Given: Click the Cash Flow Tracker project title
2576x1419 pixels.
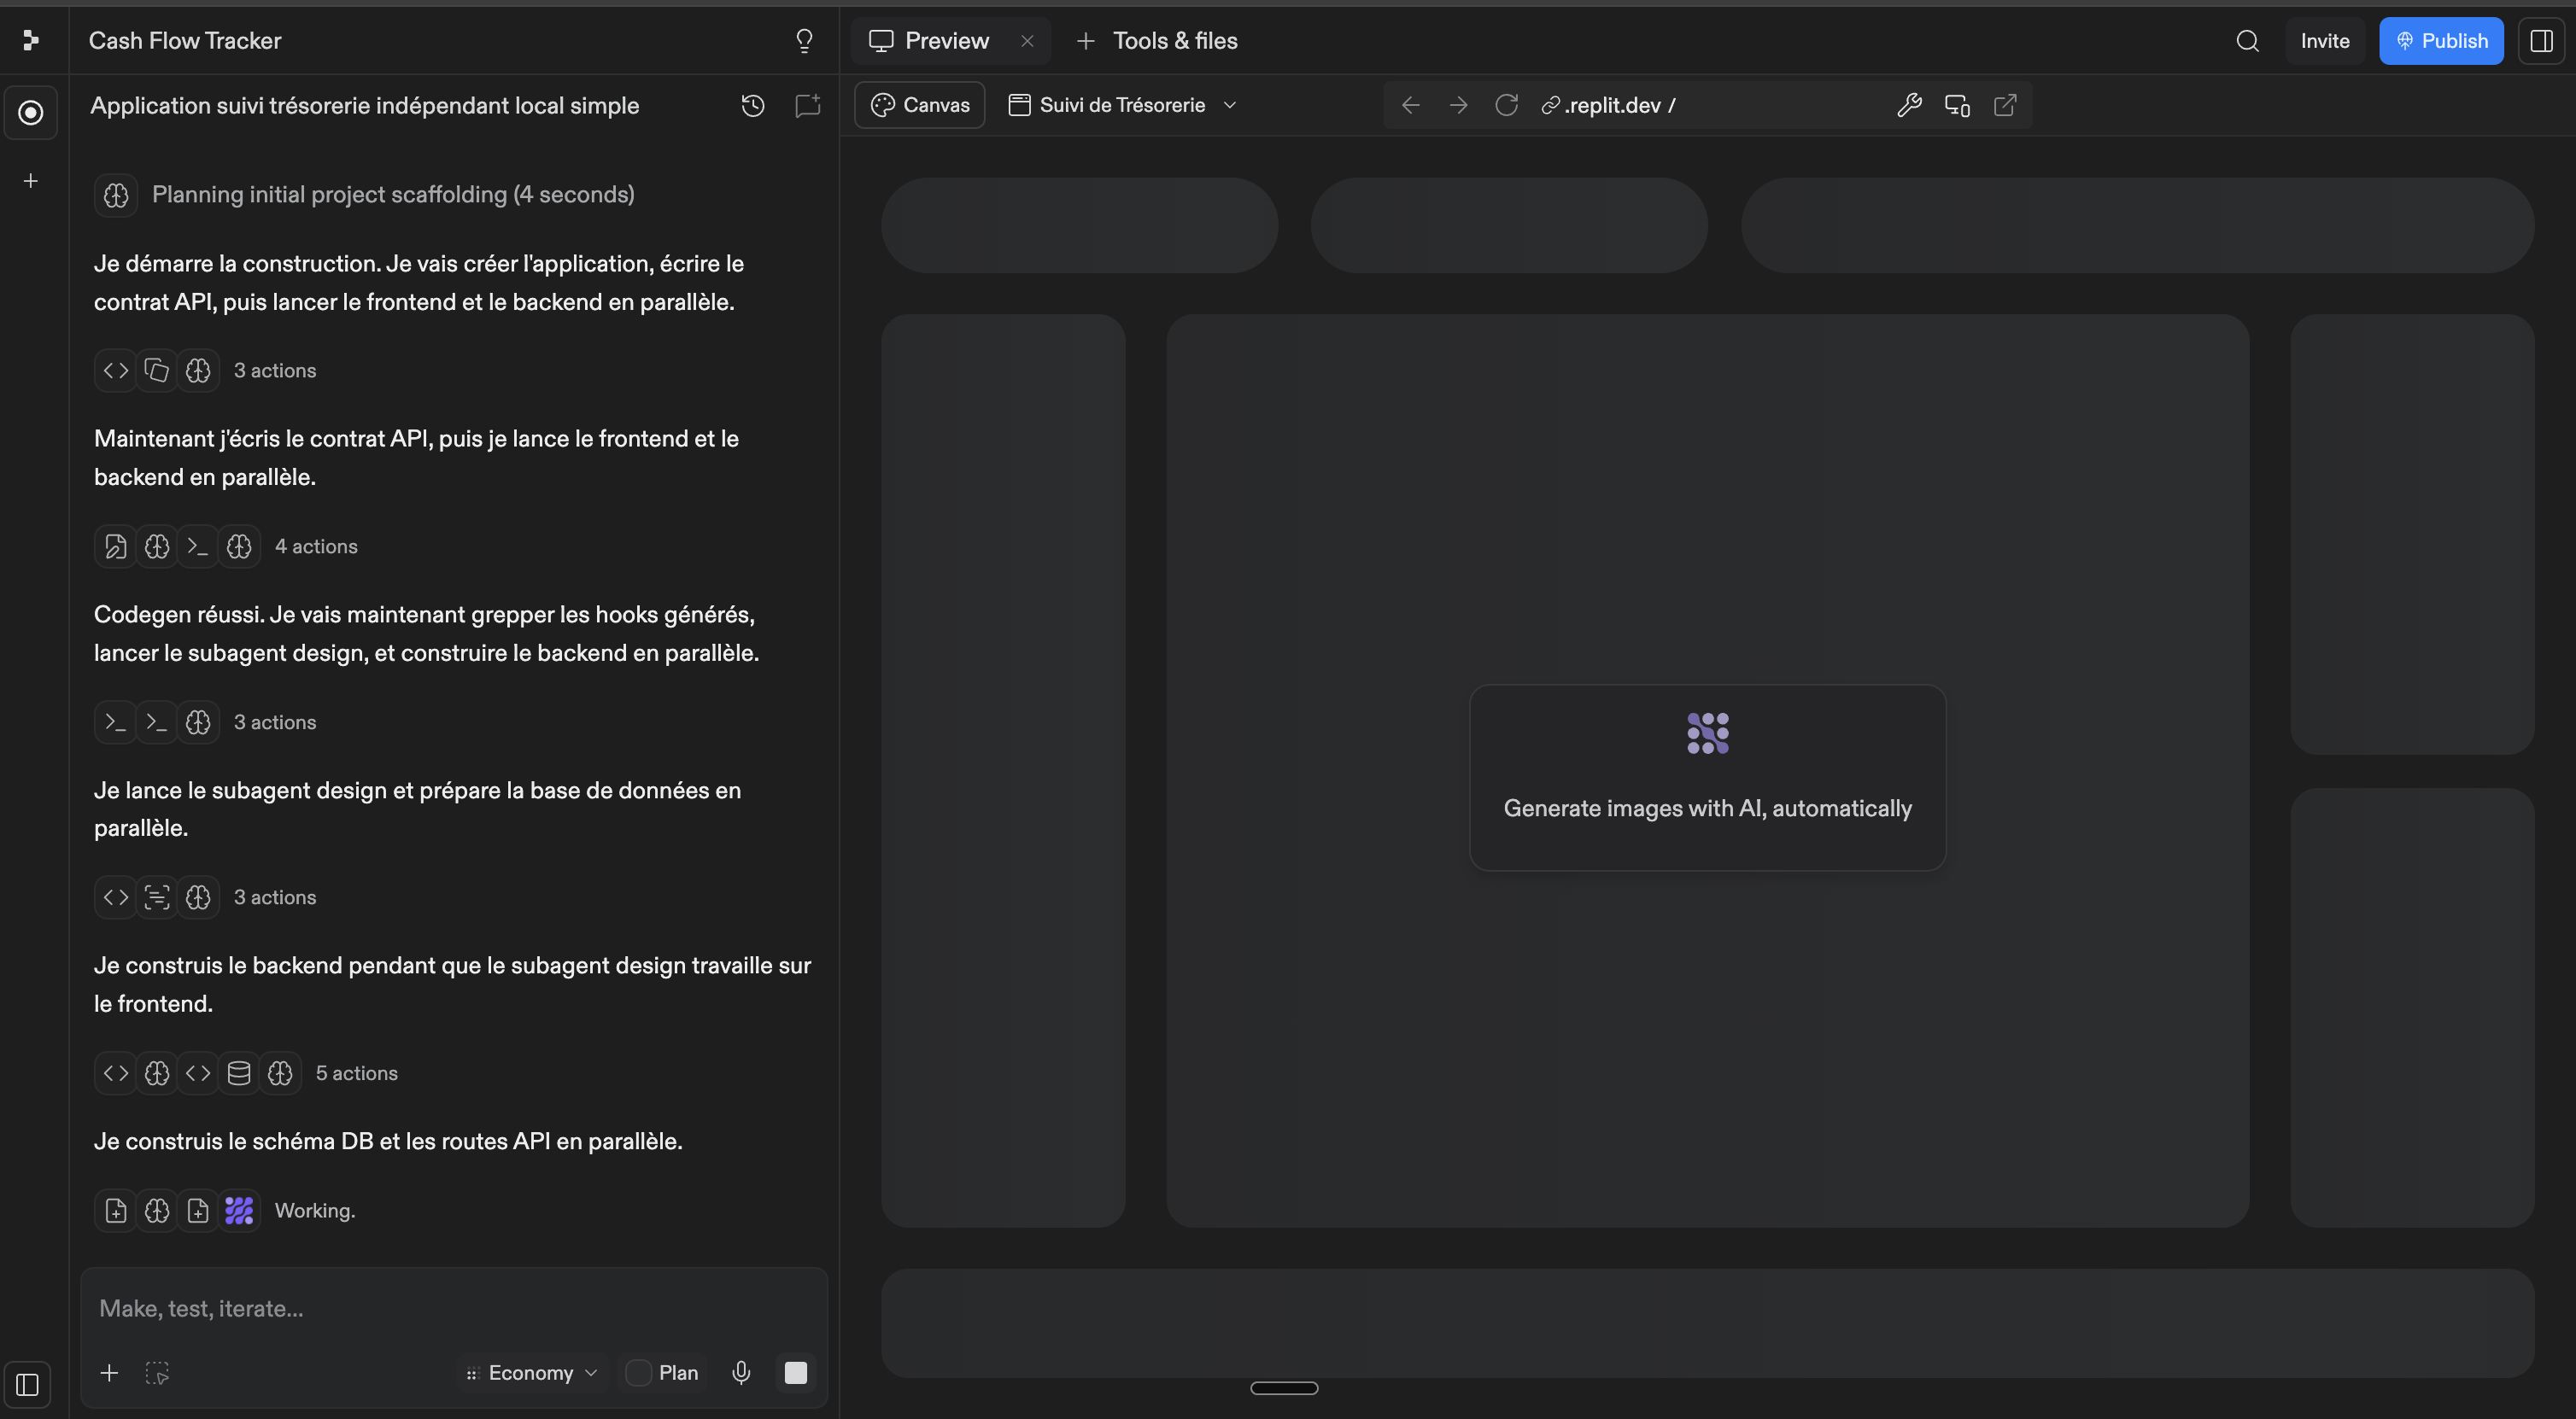Looking at the screenshot, I should 185,41.
